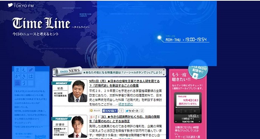Viewport: 260px width, 139px height.
Task: Skip to previous in radio player
Action: pyautogui.click(x=178, y=111)
